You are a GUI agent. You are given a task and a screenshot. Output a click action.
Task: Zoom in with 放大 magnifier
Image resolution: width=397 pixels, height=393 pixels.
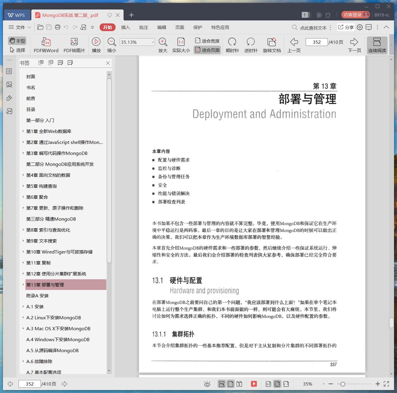point(163,45)
